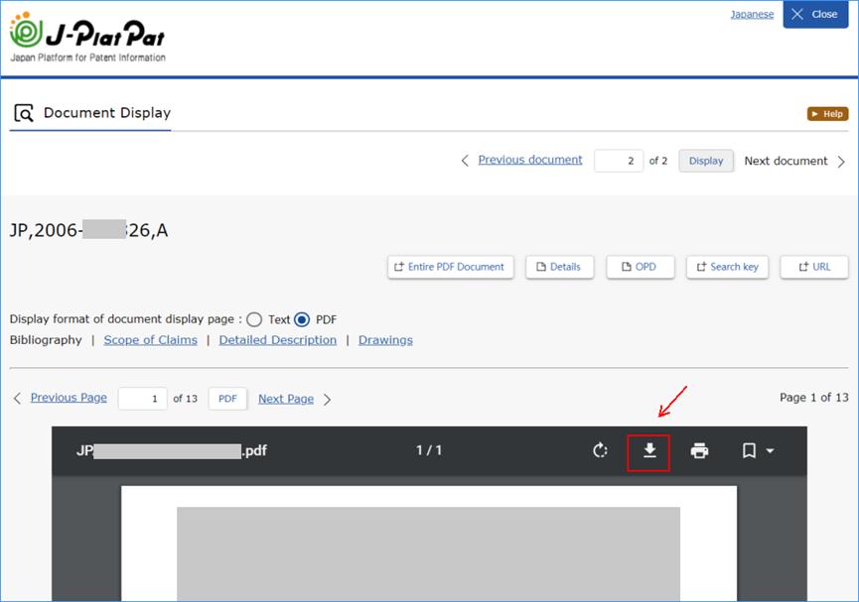Click the PDF page counter '1 / 1'

click(428, 450)
